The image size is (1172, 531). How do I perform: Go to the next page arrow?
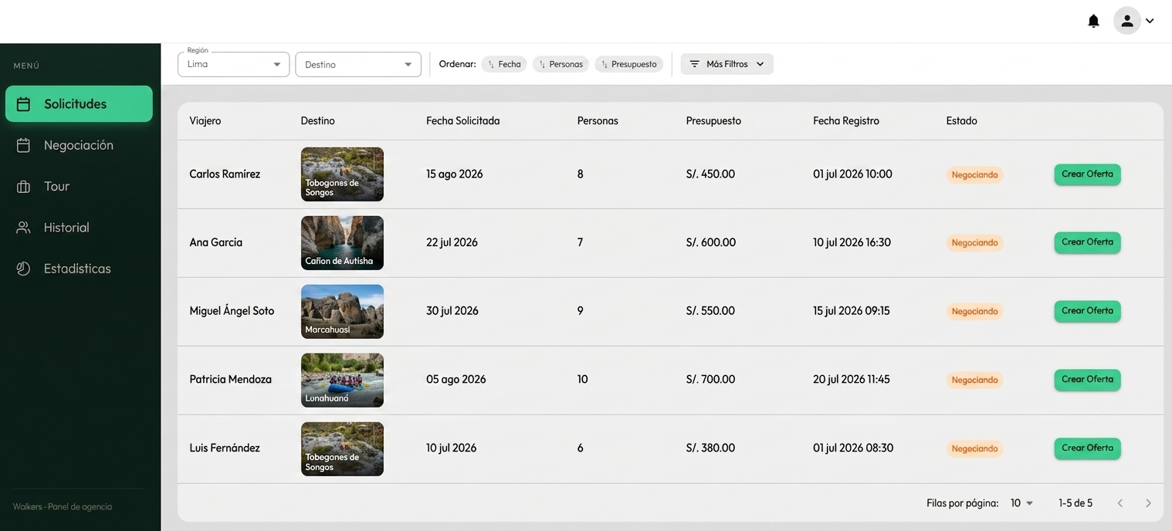coord(1148,503)
